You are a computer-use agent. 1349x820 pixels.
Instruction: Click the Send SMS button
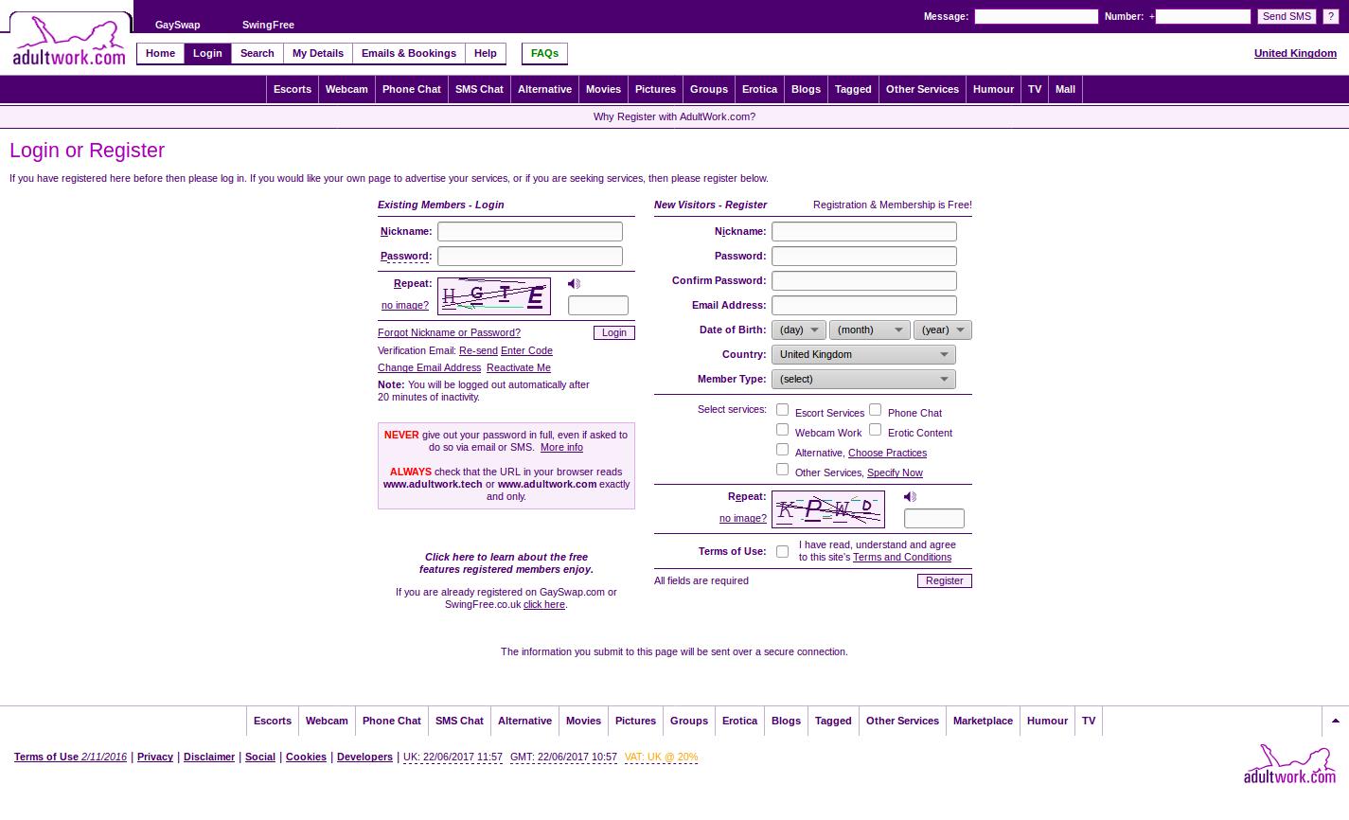pyautogui.click(x=1287, y=16)
